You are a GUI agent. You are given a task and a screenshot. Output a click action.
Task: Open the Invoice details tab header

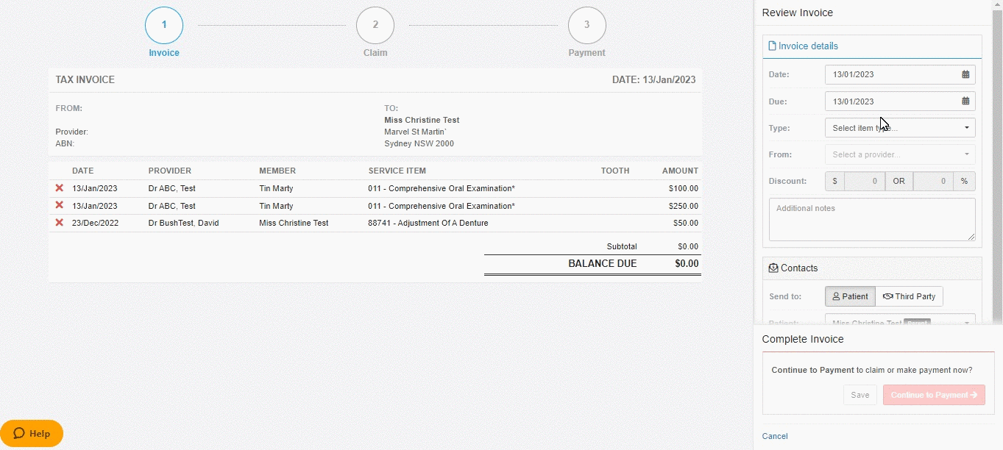pyautogui.click(x=872, y=46)
